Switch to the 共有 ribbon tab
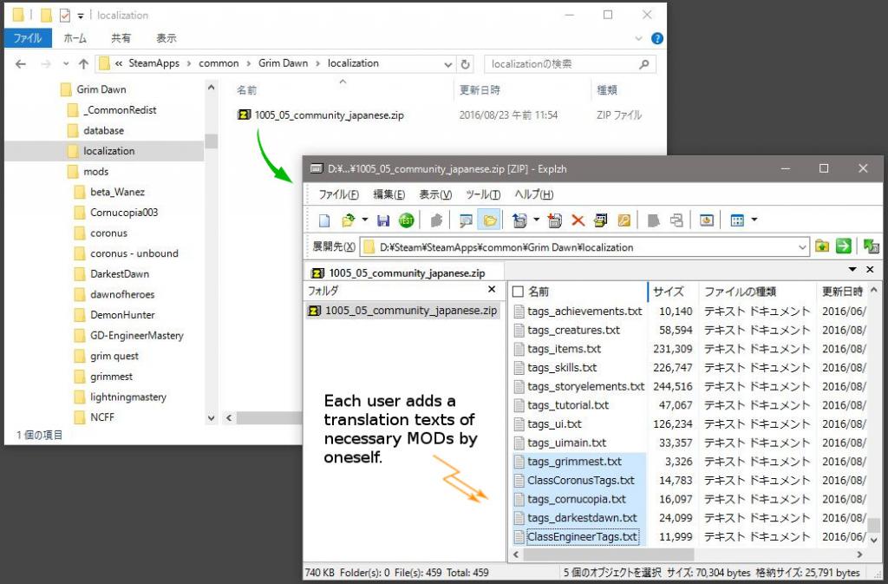 121,38
